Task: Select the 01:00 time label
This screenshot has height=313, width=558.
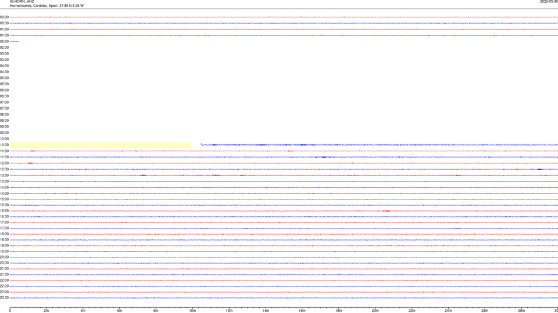Action: click(x=4, y=29)
